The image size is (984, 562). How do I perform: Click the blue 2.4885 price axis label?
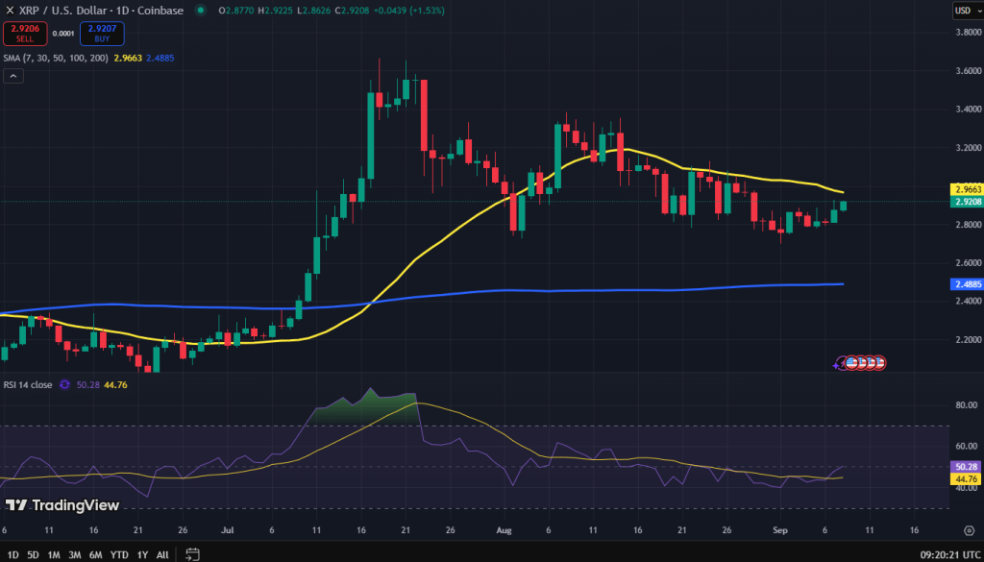(967, 284)
